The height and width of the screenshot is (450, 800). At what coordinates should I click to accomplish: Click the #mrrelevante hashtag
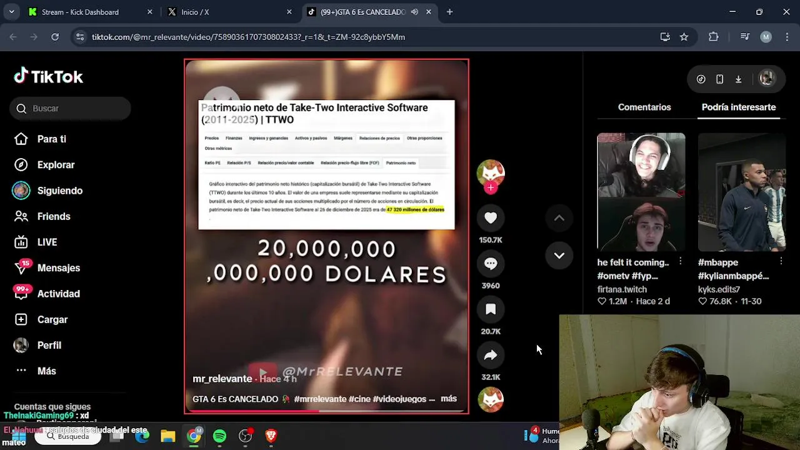[320, 399]
